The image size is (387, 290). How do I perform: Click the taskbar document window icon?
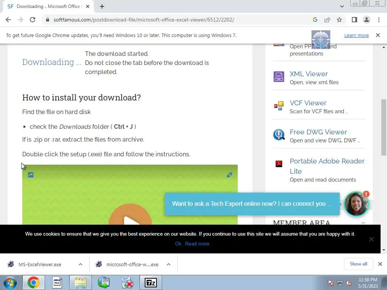click(57, 282)
